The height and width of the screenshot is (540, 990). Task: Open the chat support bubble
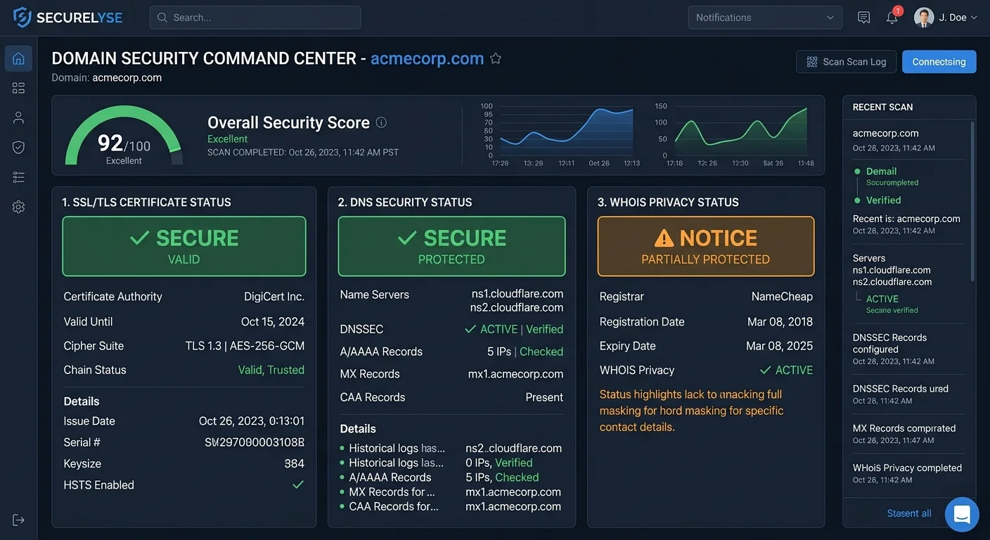click(962, 514)
